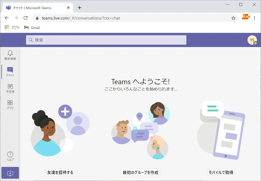Viewport: 261px width, 181px height.
Task: Select the Microsoft Teams browser tab
Action: (x=37, y=8)
